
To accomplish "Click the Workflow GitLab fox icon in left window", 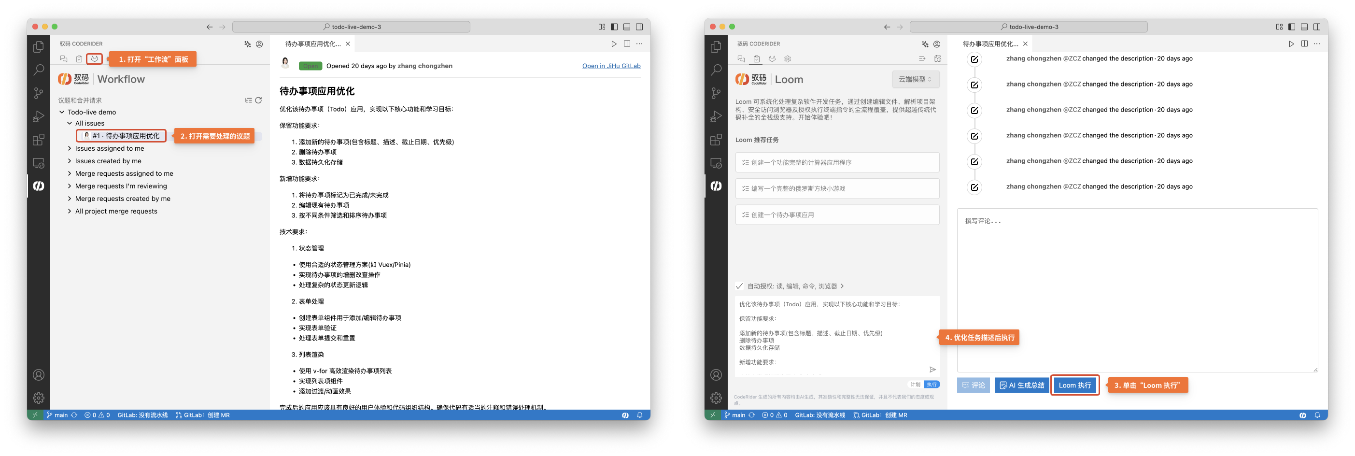I will (x=94, y=59).
